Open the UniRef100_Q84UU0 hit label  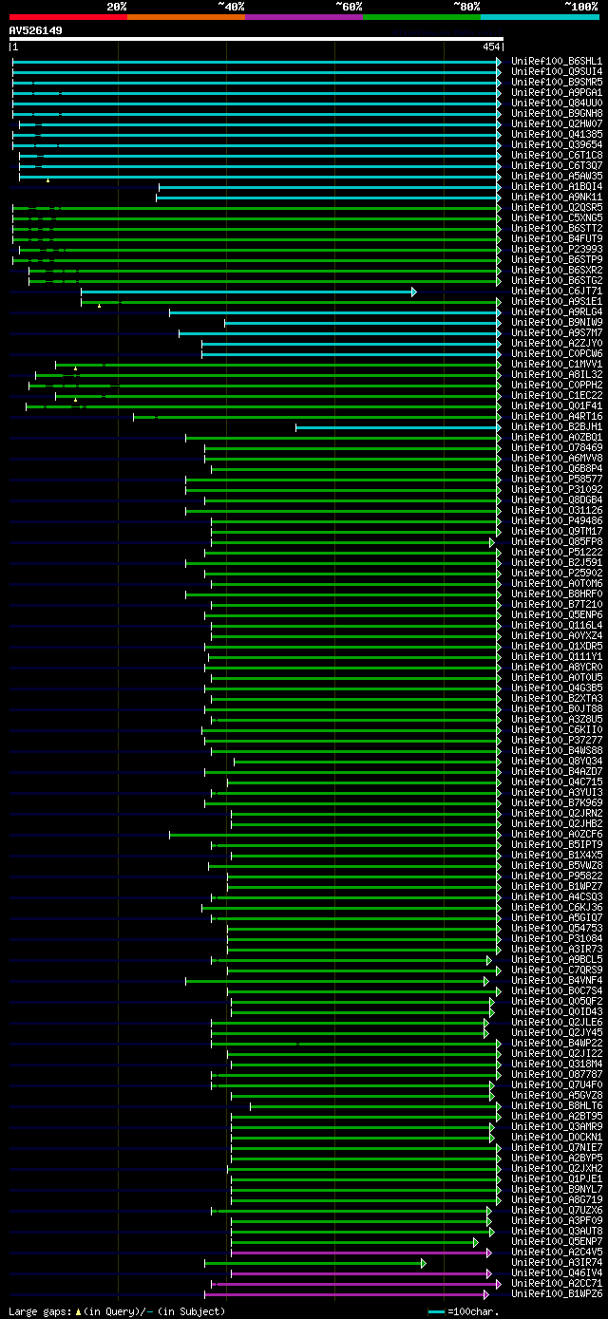pyautogui.click(x=557, y=103)
